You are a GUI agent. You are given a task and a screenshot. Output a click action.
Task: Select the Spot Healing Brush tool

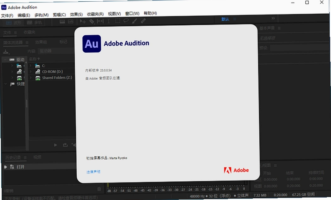coord(143,21)
